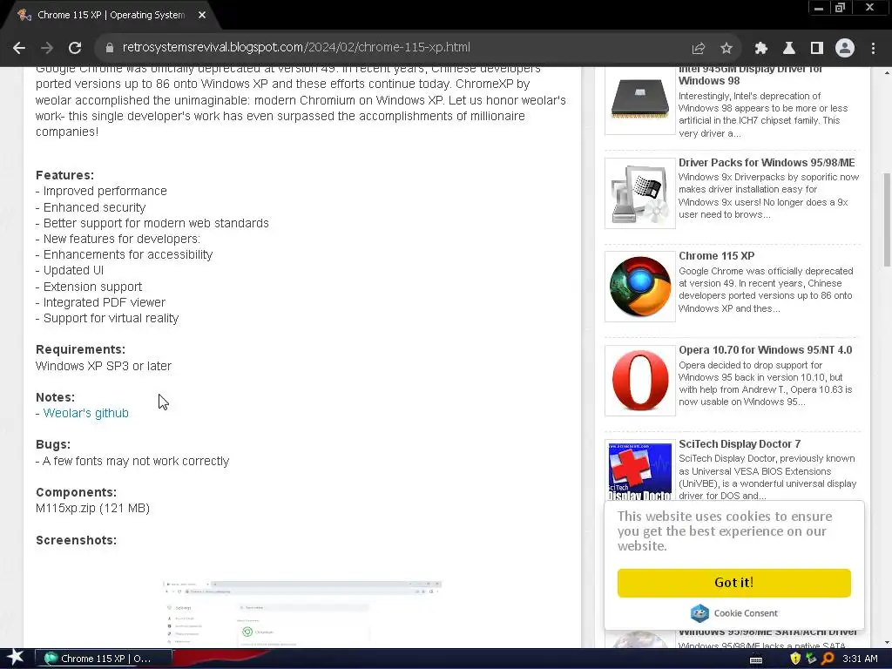Viewport: 892px width, 669px height.
Task: Minimize the browser window
Action: tap(818, 8)
